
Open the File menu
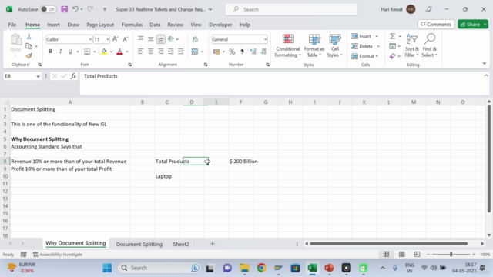(12, 25)
